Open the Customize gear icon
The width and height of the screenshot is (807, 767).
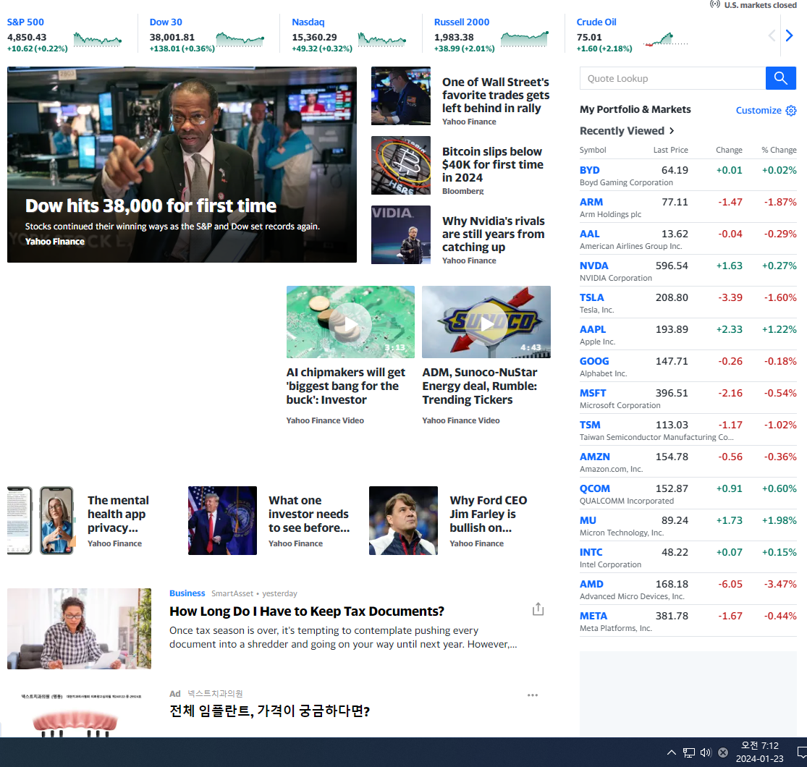pos(791,111)
